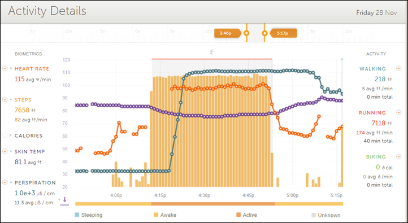
Task: Click the dark orange Active segment of status bar
Action: point(213,204)
